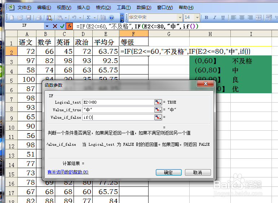Click the font size box showing 14

point(189,18)
